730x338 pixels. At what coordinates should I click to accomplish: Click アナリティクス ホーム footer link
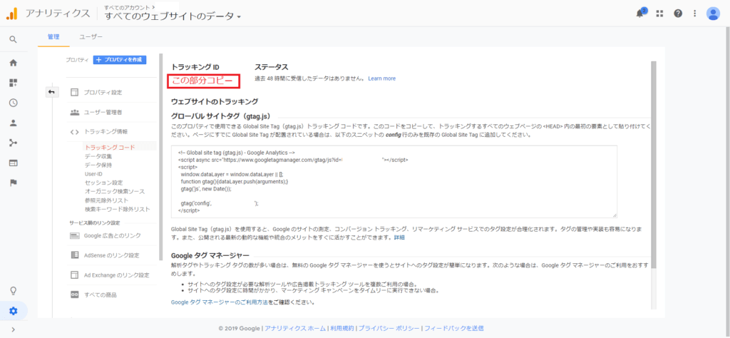click(x=295, y=328)
